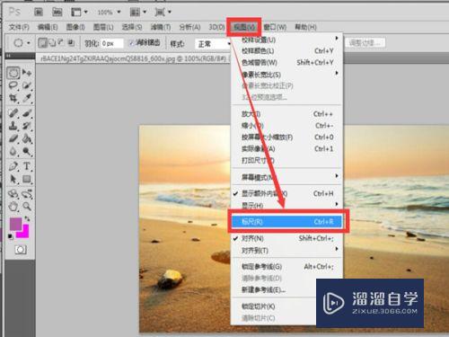Image resolution: width=449 pixels, height=337 pixels.
Task: Select the Zoom tool in toolbox
Action: click(x=27, y=207)
